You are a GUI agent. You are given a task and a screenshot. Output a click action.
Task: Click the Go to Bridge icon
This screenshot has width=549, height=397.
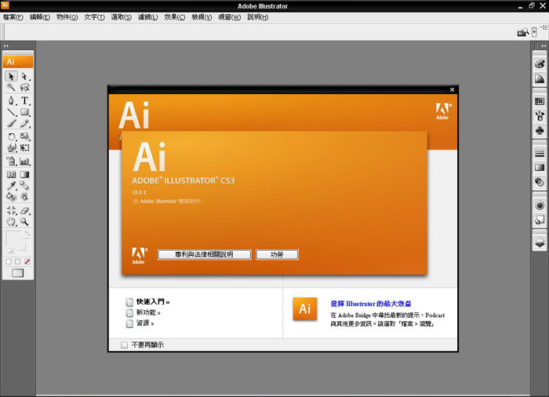point(523,33)
